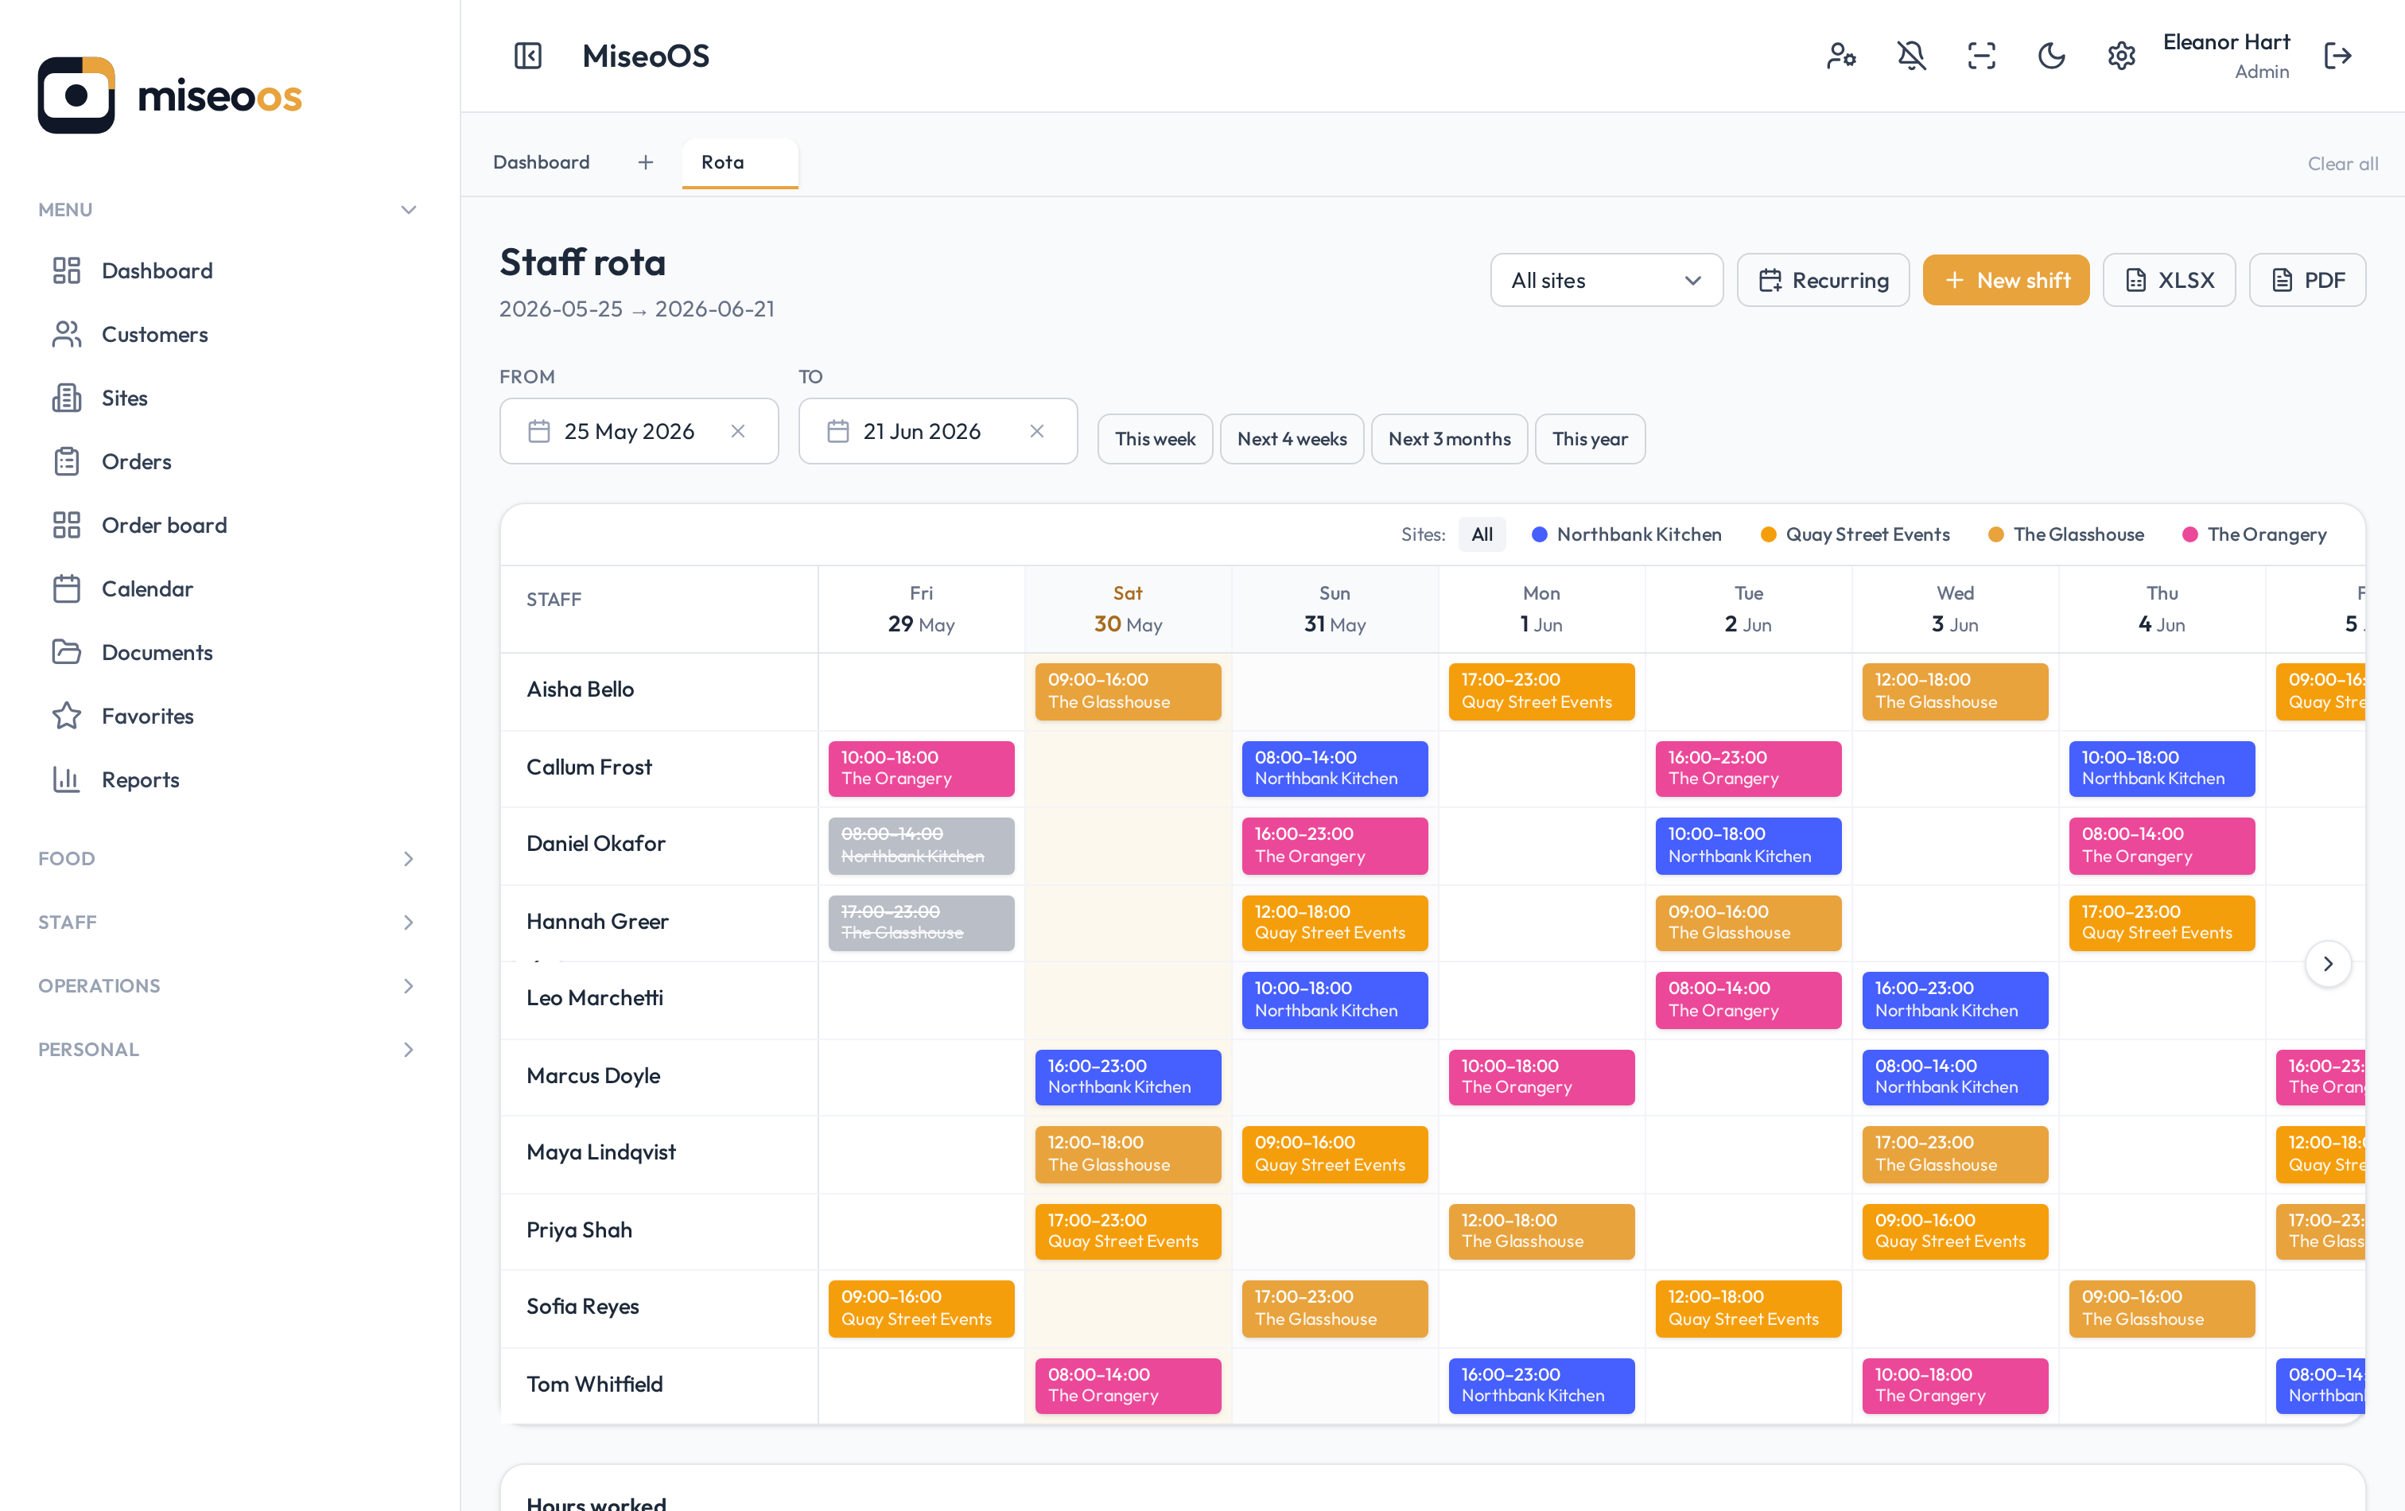Add a new tab with plus icon
The width and height of the screenshot is (2405, 1511).
[x=645, y=161]
